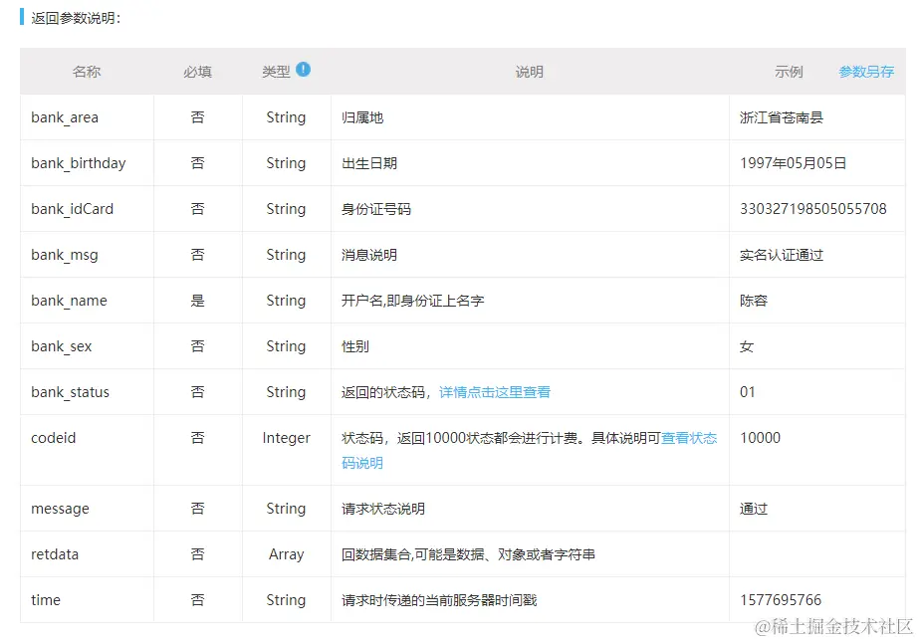Click the example code value 10000
The image size is (920, 643).
coord(761,438)
